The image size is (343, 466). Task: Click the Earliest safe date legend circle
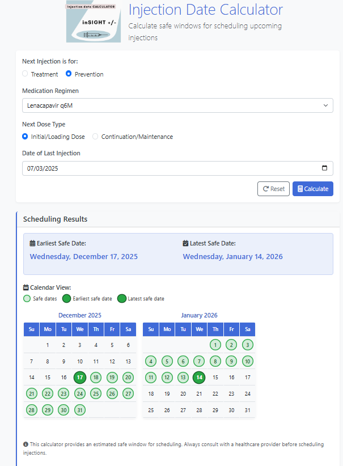[66, 298]
